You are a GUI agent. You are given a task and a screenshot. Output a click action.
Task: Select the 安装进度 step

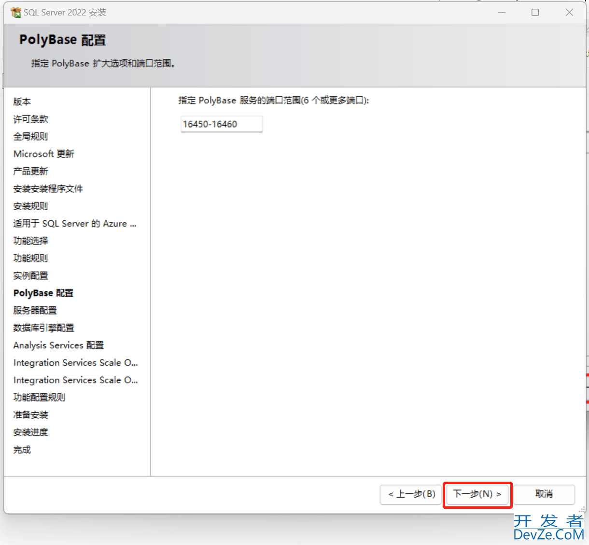31,432
